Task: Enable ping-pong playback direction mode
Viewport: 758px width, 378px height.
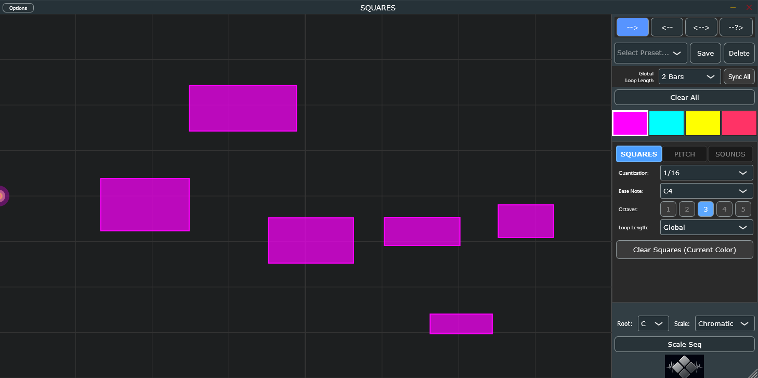Action: tap(701, 27)
